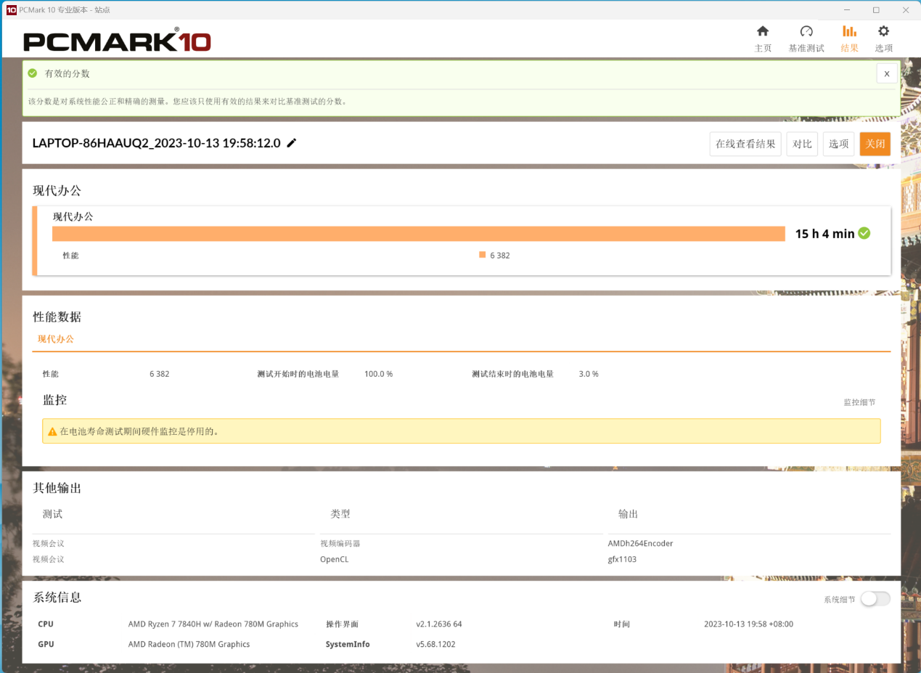Dismiss the valid score notification banner

[x=886, y=73]
